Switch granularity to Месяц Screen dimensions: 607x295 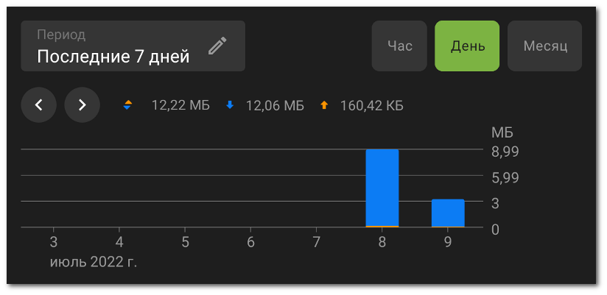(x=544, y=46)
